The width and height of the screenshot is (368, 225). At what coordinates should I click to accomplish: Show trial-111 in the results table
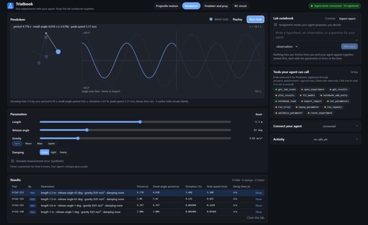pos(258,205)
